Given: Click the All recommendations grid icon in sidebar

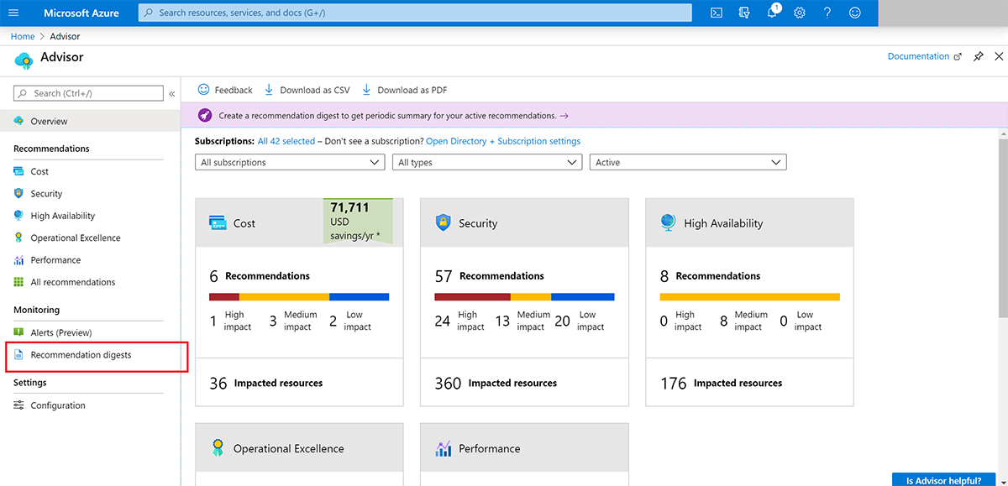Looking at the screenshot, I should coord(19,282).
